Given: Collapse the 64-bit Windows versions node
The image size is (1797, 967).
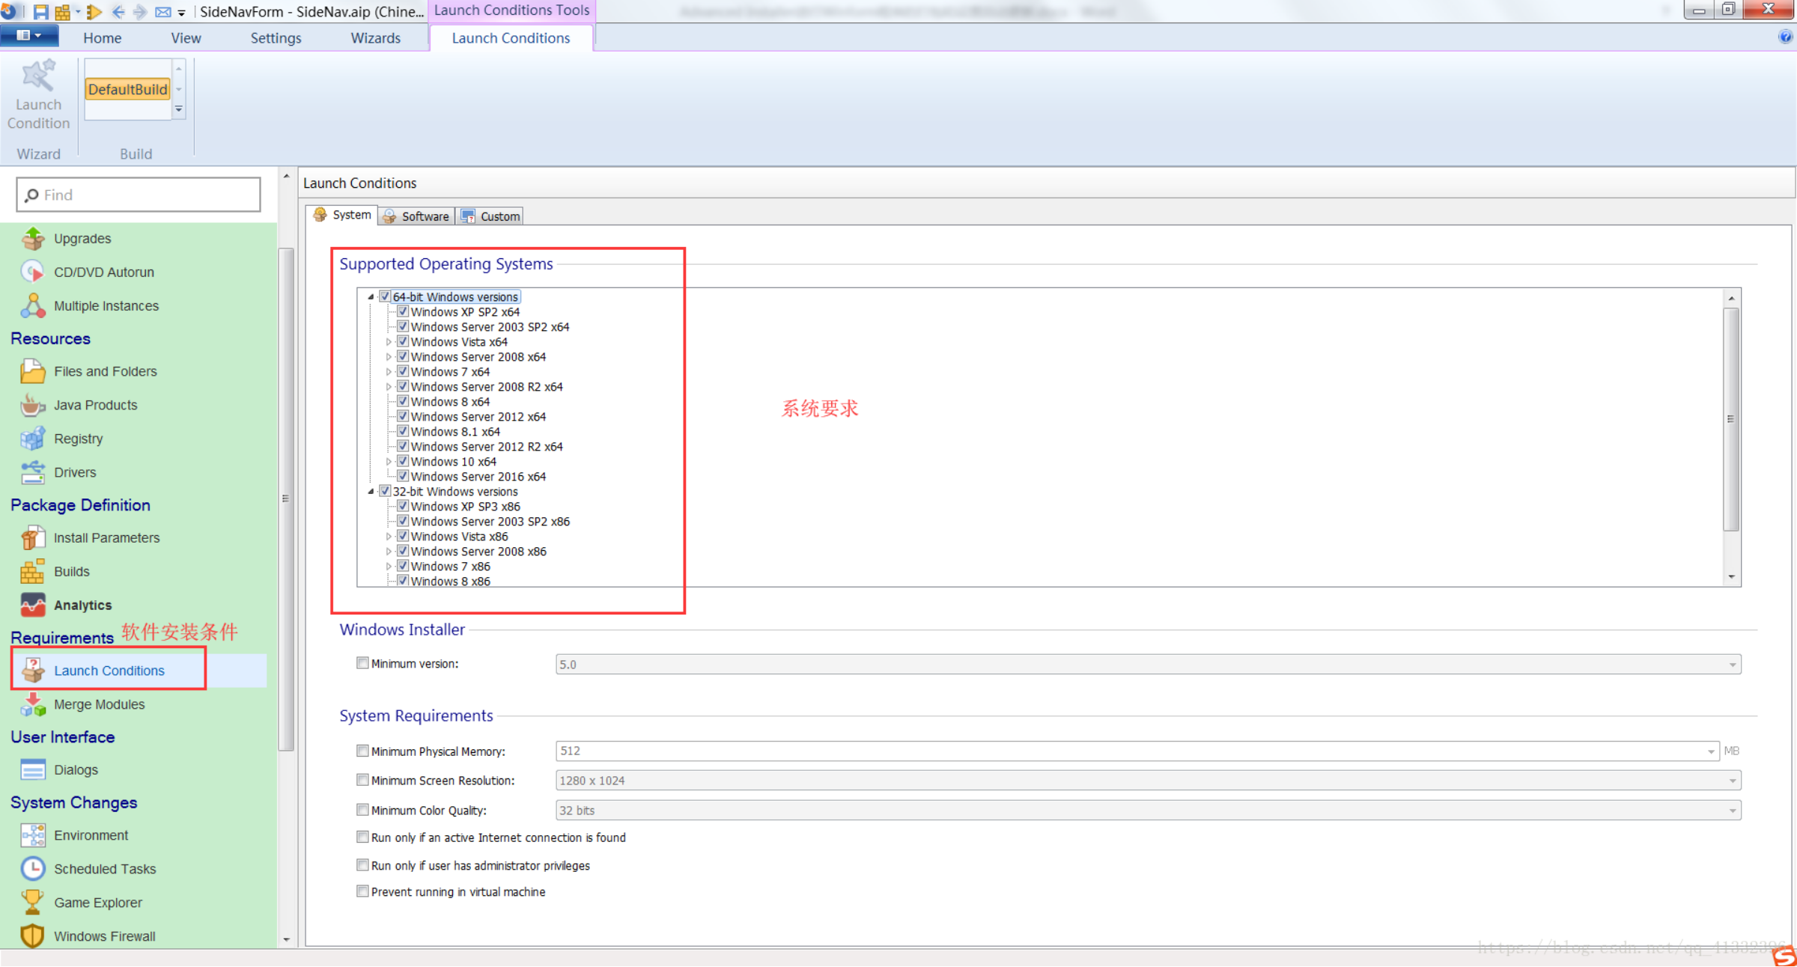Looking at the screenshot, I should [x=371, y=297].
